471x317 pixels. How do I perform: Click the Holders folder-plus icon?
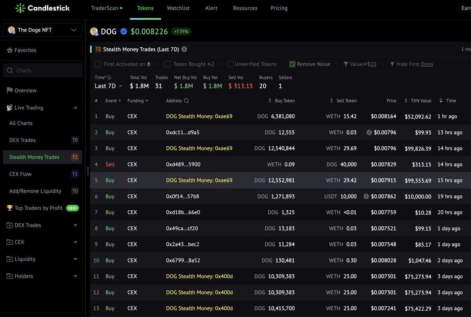(x=10, y=276)
